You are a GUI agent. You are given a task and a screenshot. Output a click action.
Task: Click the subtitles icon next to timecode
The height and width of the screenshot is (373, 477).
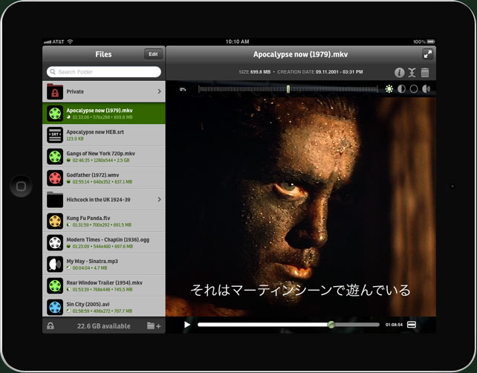tap(411, 325)
